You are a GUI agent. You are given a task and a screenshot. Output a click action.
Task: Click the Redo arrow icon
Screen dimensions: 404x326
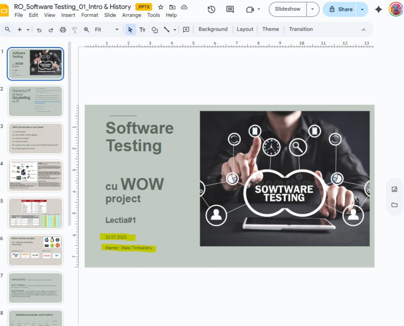coord(51,29)
